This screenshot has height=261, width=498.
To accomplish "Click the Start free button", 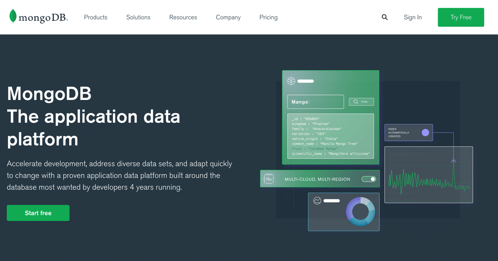I will tap(38, 213).
